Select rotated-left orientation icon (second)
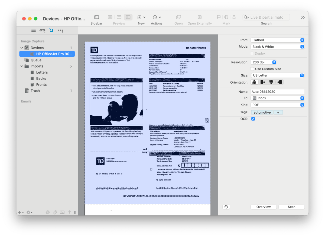This screenshot has width=325, height=237. 262,82
